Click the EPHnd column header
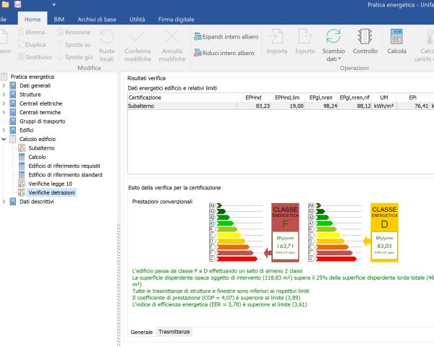This screenshot has width=434, height=347. tap(252, 97)
